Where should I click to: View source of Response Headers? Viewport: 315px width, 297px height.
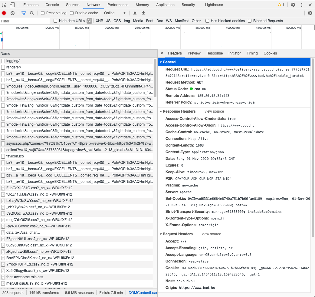coord(214,111)
